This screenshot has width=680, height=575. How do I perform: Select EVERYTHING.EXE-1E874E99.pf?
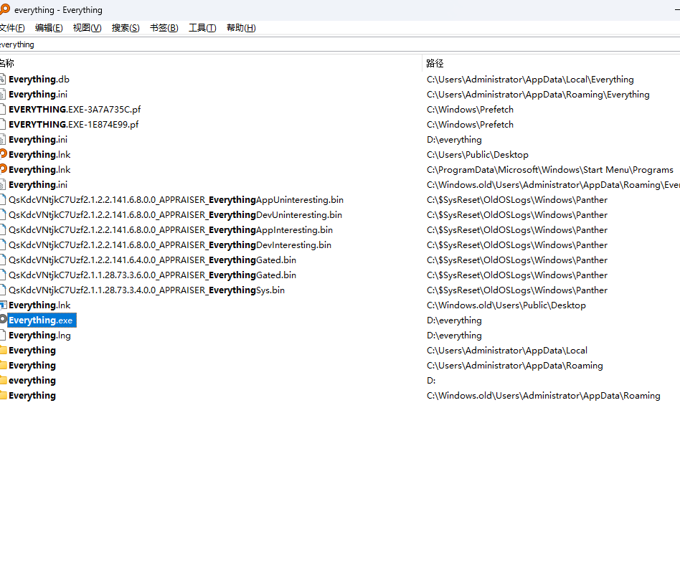74,124
